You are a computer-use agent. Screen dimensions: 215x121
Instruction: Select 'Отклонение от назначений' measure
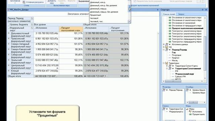pyautogui.click(x=183, y=23)
